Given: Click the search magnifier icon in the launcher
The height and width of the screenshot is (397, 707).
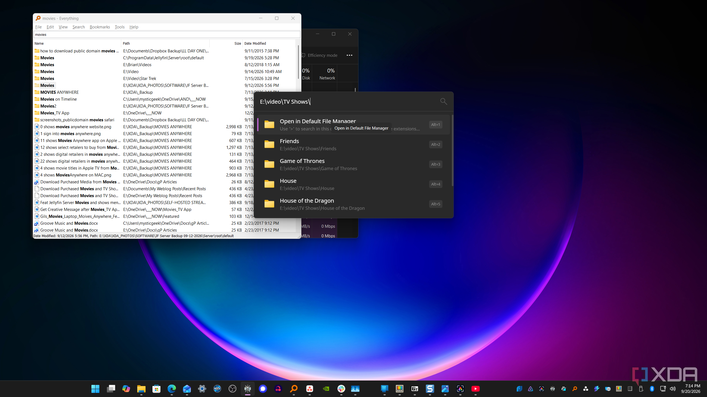Looking at the screenshot, I should pos(444,101).
